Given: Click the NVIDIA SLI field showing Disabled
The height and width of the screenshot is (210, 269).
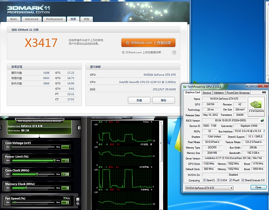Looking at the screenshot, I should (233, 175).
